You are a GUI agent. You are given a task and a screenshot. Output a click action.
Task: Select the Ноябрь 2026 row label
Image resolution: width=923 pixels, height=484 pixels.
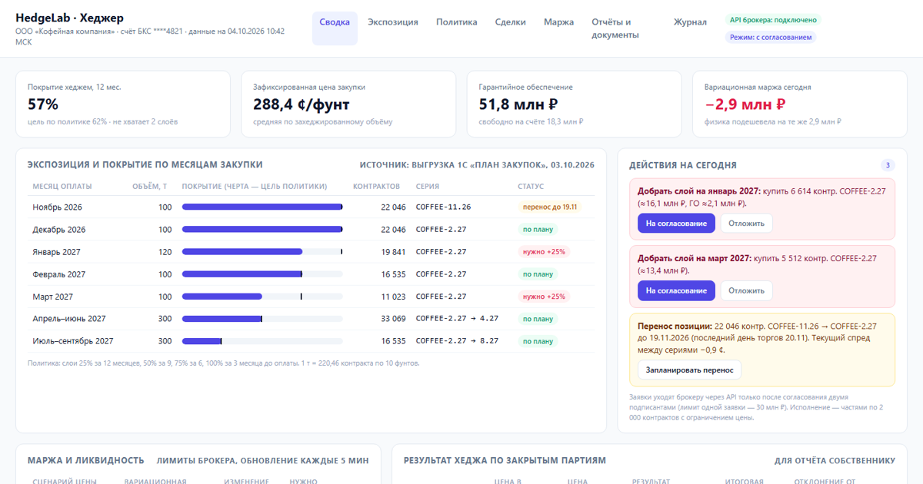[57, 207]
